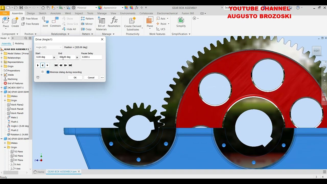Select the Mirror component tool

pyautogui.click(x=87, y=24)
